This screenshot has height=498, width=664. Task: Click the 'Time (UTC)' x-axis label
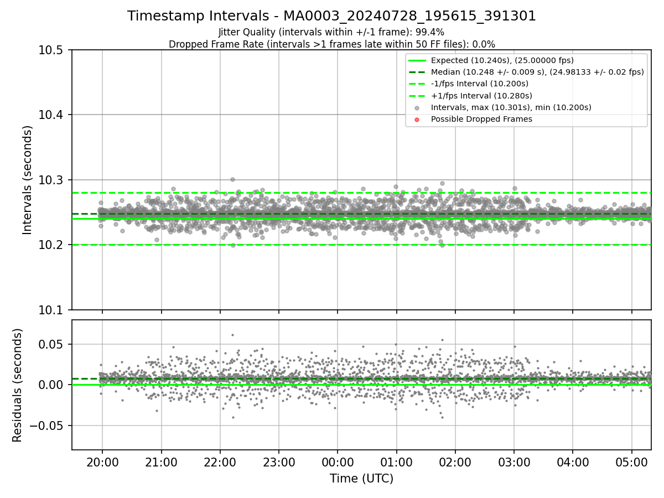(361, 479)
